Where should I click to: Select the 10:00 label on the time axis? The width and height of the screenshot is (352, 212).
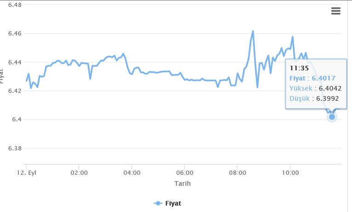tap(290, 173)
